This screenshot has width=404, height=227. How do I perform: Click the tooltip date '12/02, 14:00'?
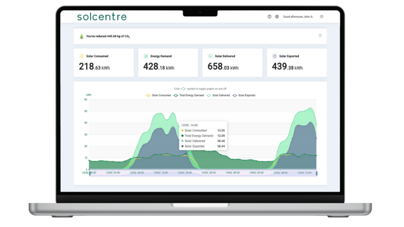(190, 125)
